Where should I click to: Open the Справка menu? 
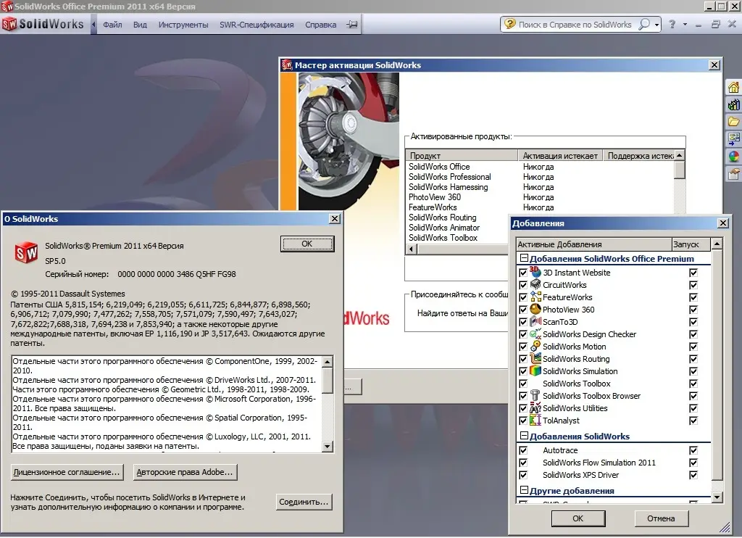pyautogui.click(x=320, y=25)
